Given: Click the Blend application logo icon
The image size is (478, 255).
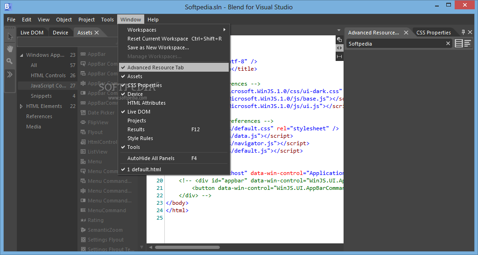Looking at the screenshot, I should click(8, 7).
